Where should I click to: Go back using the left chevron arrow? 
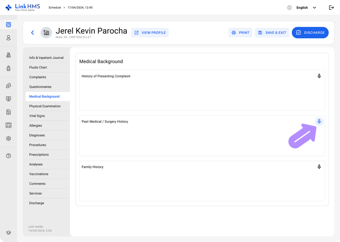[33, 33]
